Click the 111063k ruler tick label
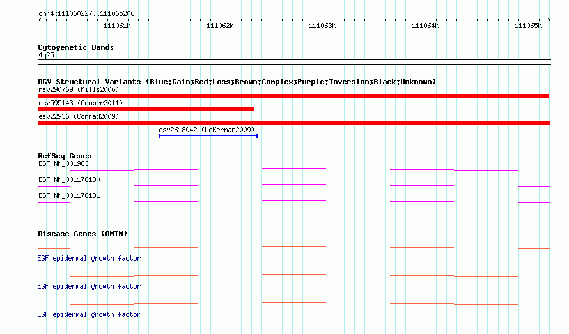Image resolution: width=569 pixels, height=334 pixels. [322, 26]
